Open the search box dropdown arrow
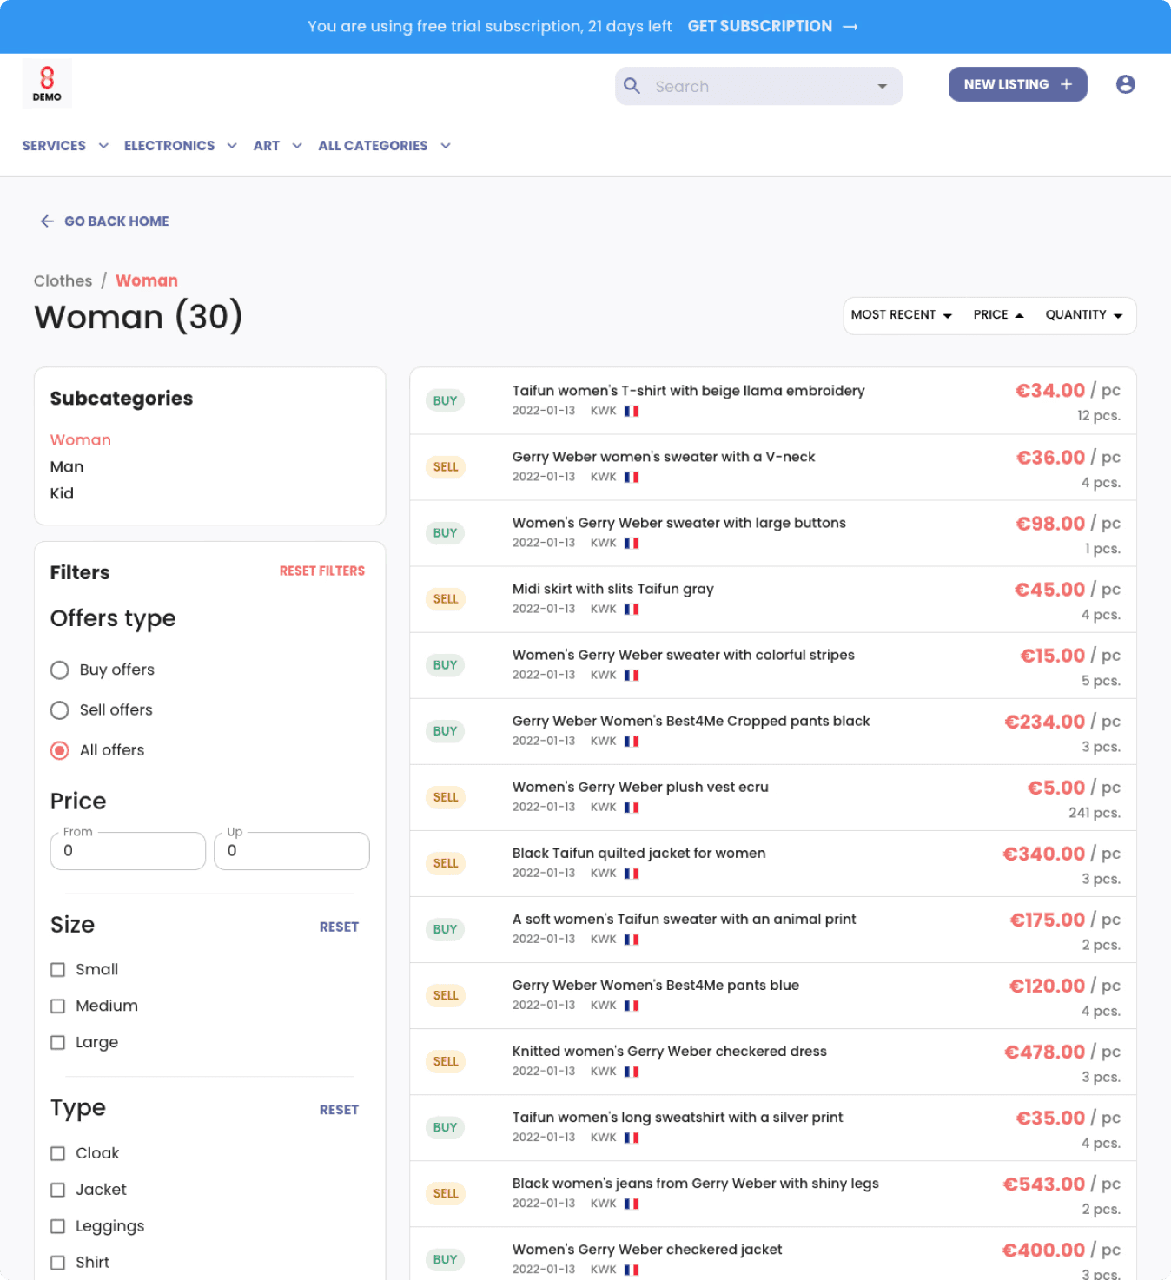This screenshot has height=1280, width=1171. [883, 87]
